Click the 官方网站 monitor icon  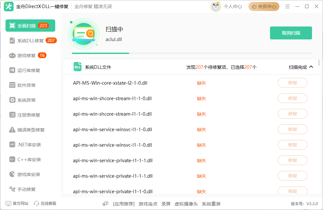[8, 204]
